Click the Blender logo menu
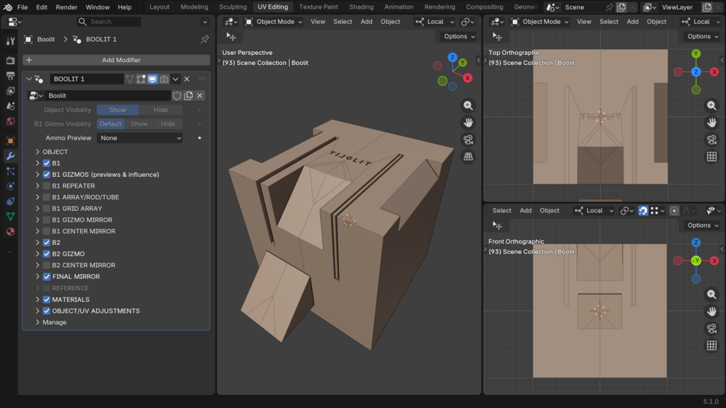 pyautogui.click(x=7, y=7)
